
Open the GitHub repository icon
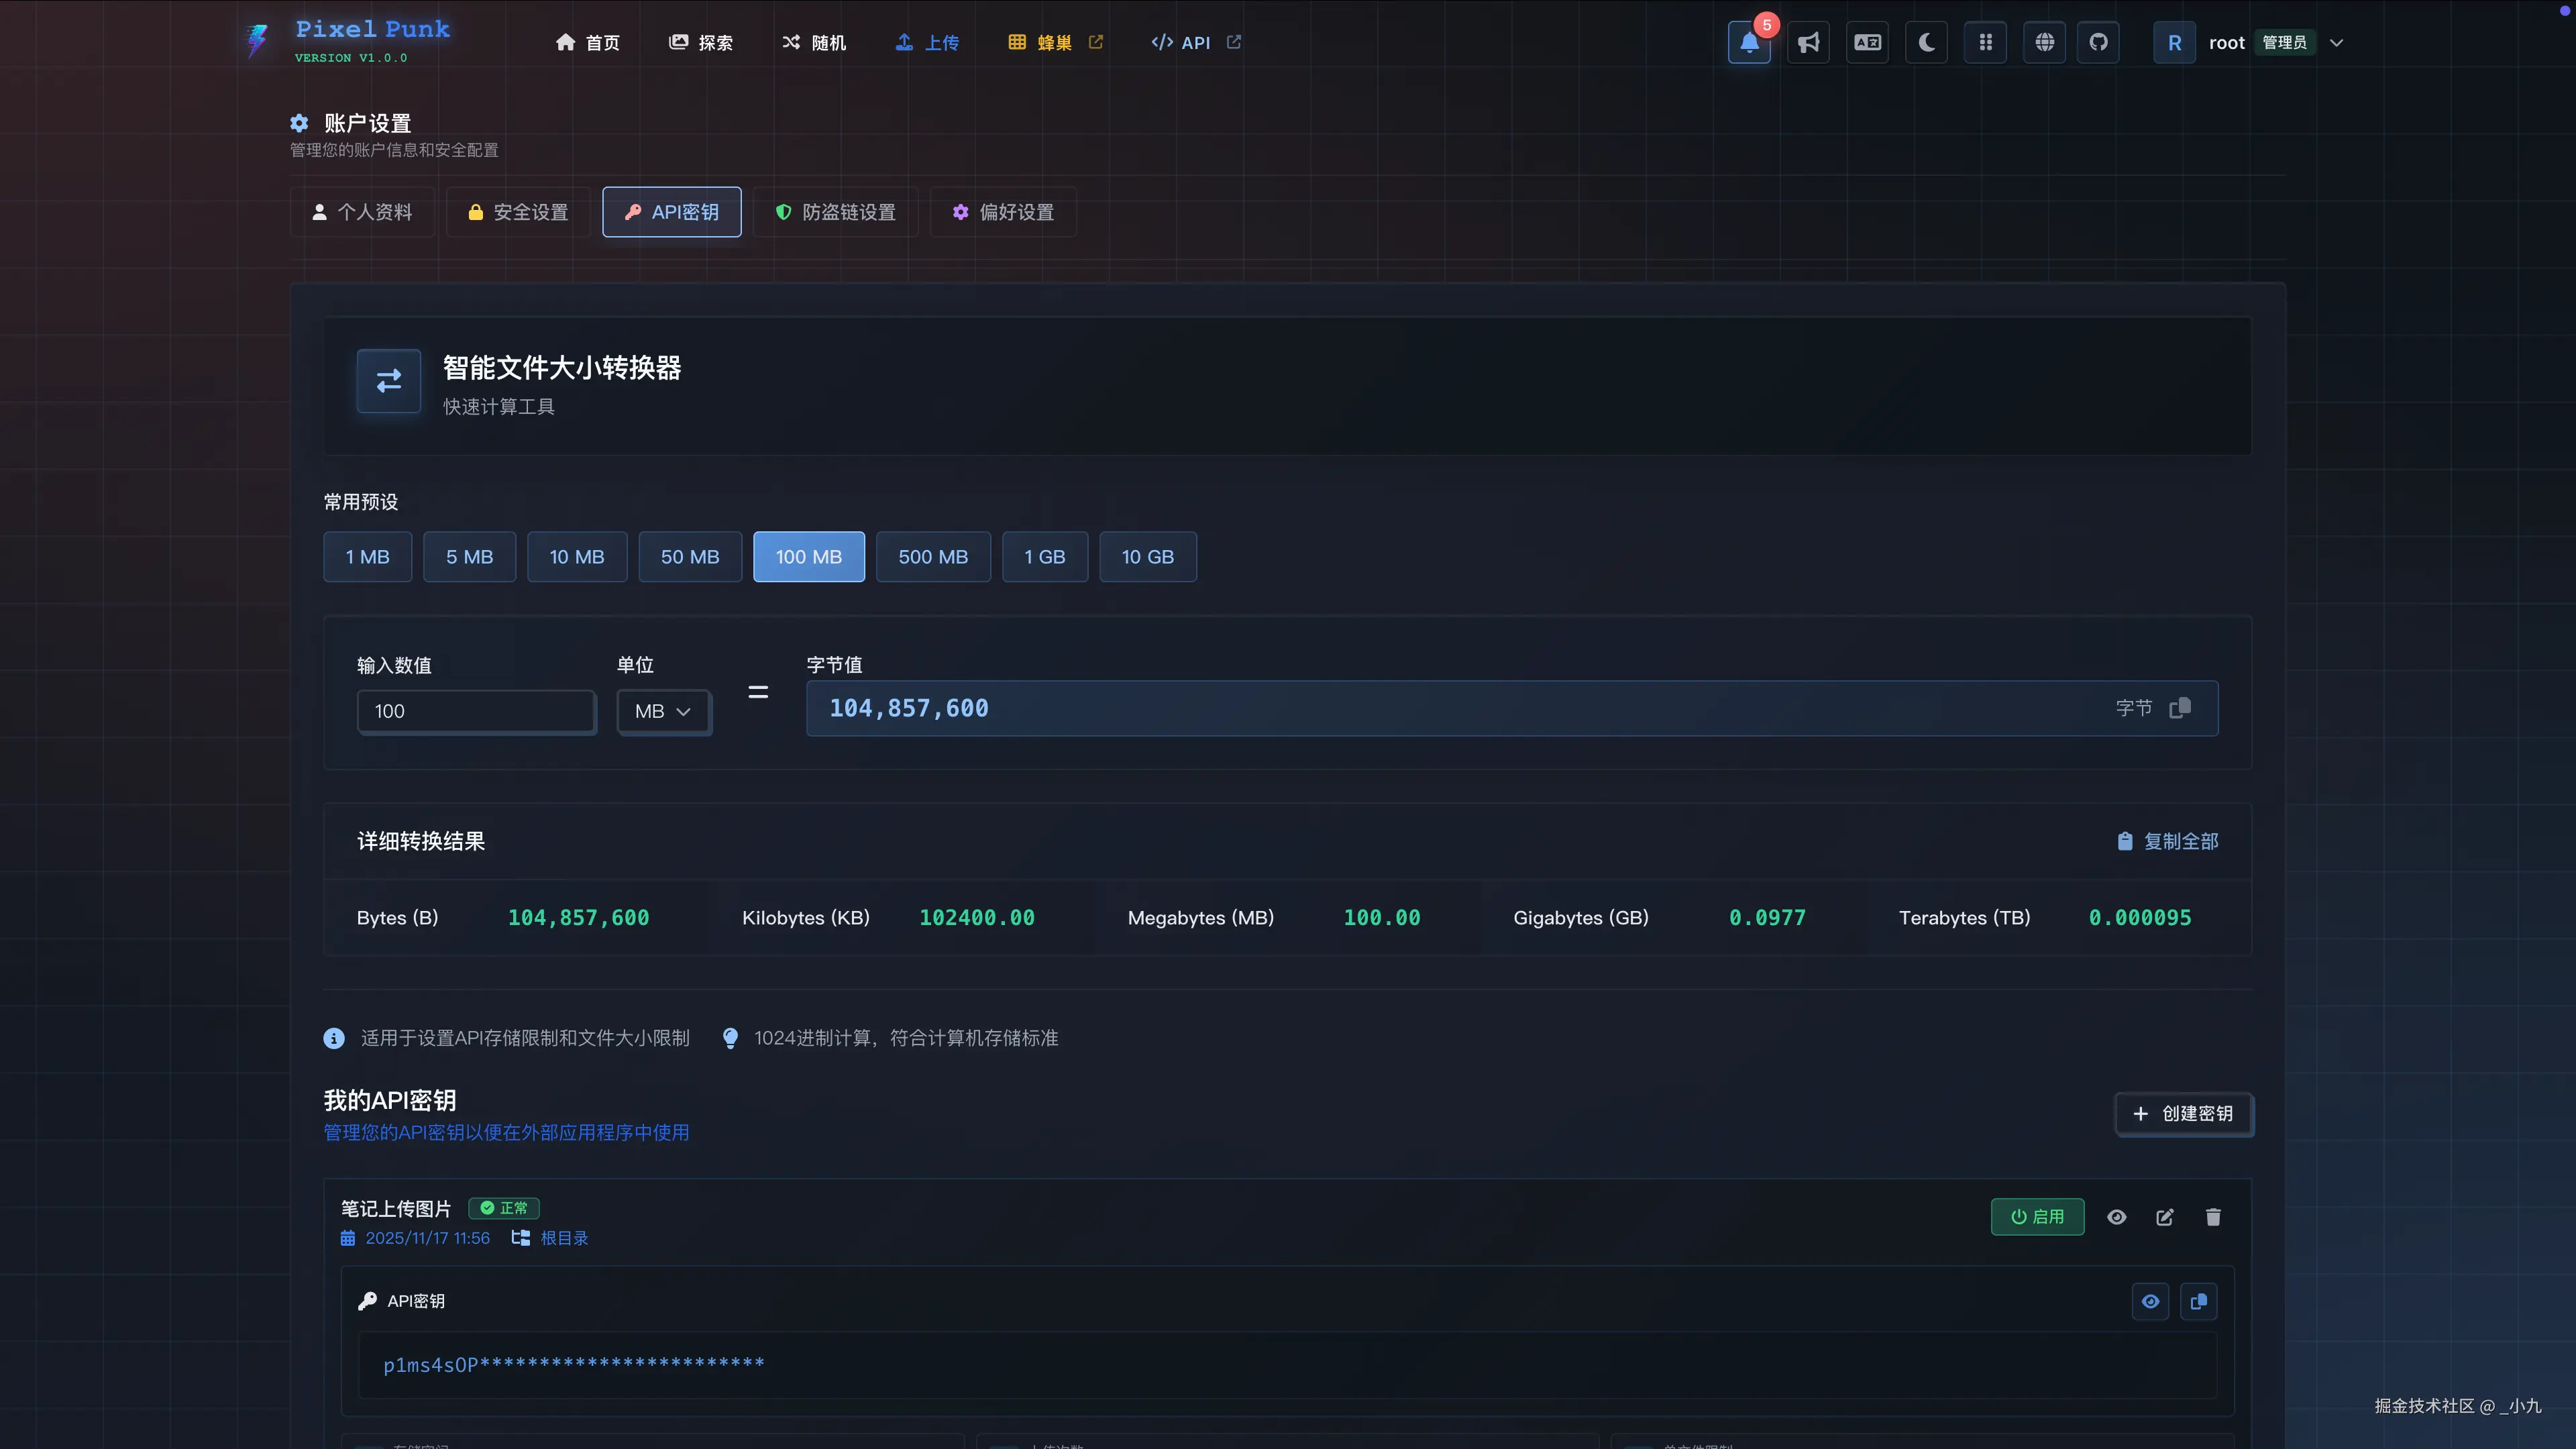tap(2098, 43)
